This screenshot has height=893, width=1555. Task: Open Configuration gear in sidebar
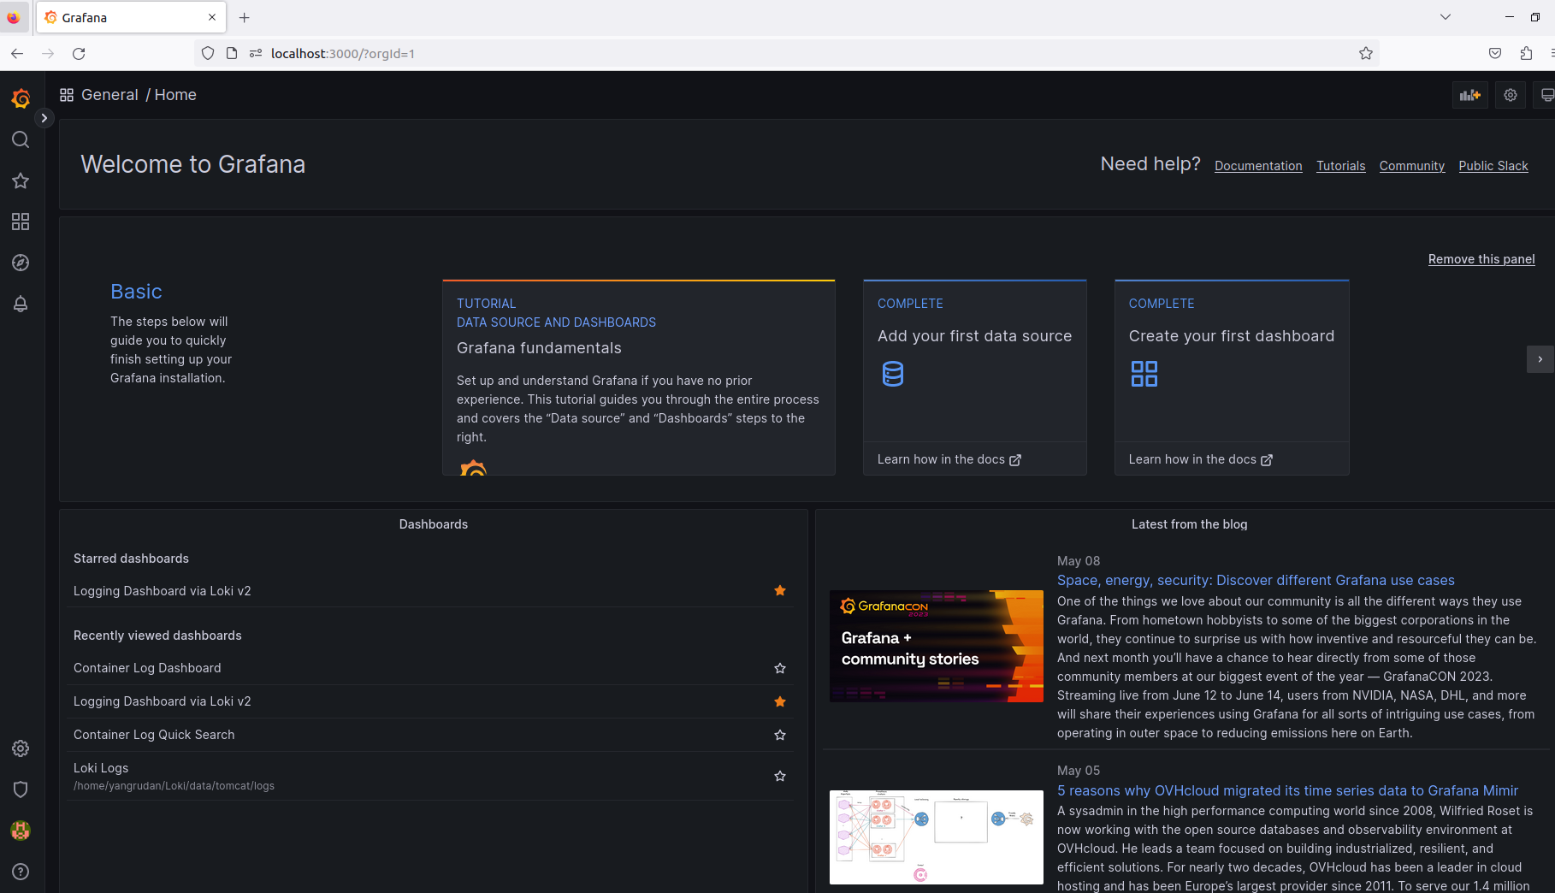pyautogui.click(x=21, y=748)
